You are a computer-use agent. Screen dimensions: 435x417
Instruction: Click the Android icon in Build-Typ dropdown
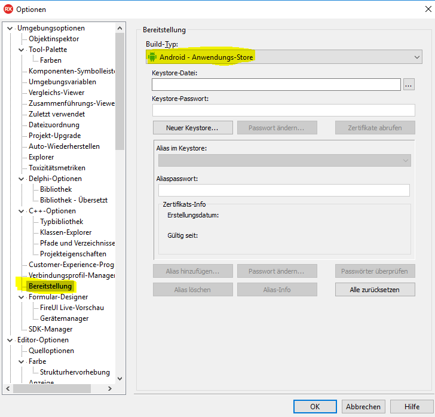(152, 57)
